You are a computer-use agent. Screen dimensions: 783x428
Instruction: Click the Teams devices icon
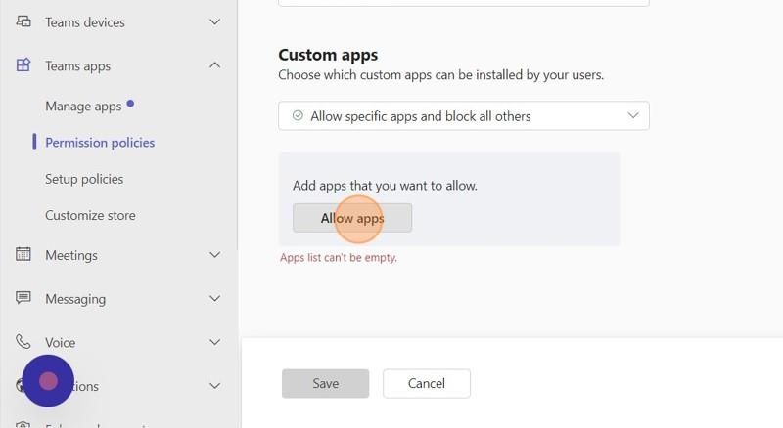click(x=23, y=21)
